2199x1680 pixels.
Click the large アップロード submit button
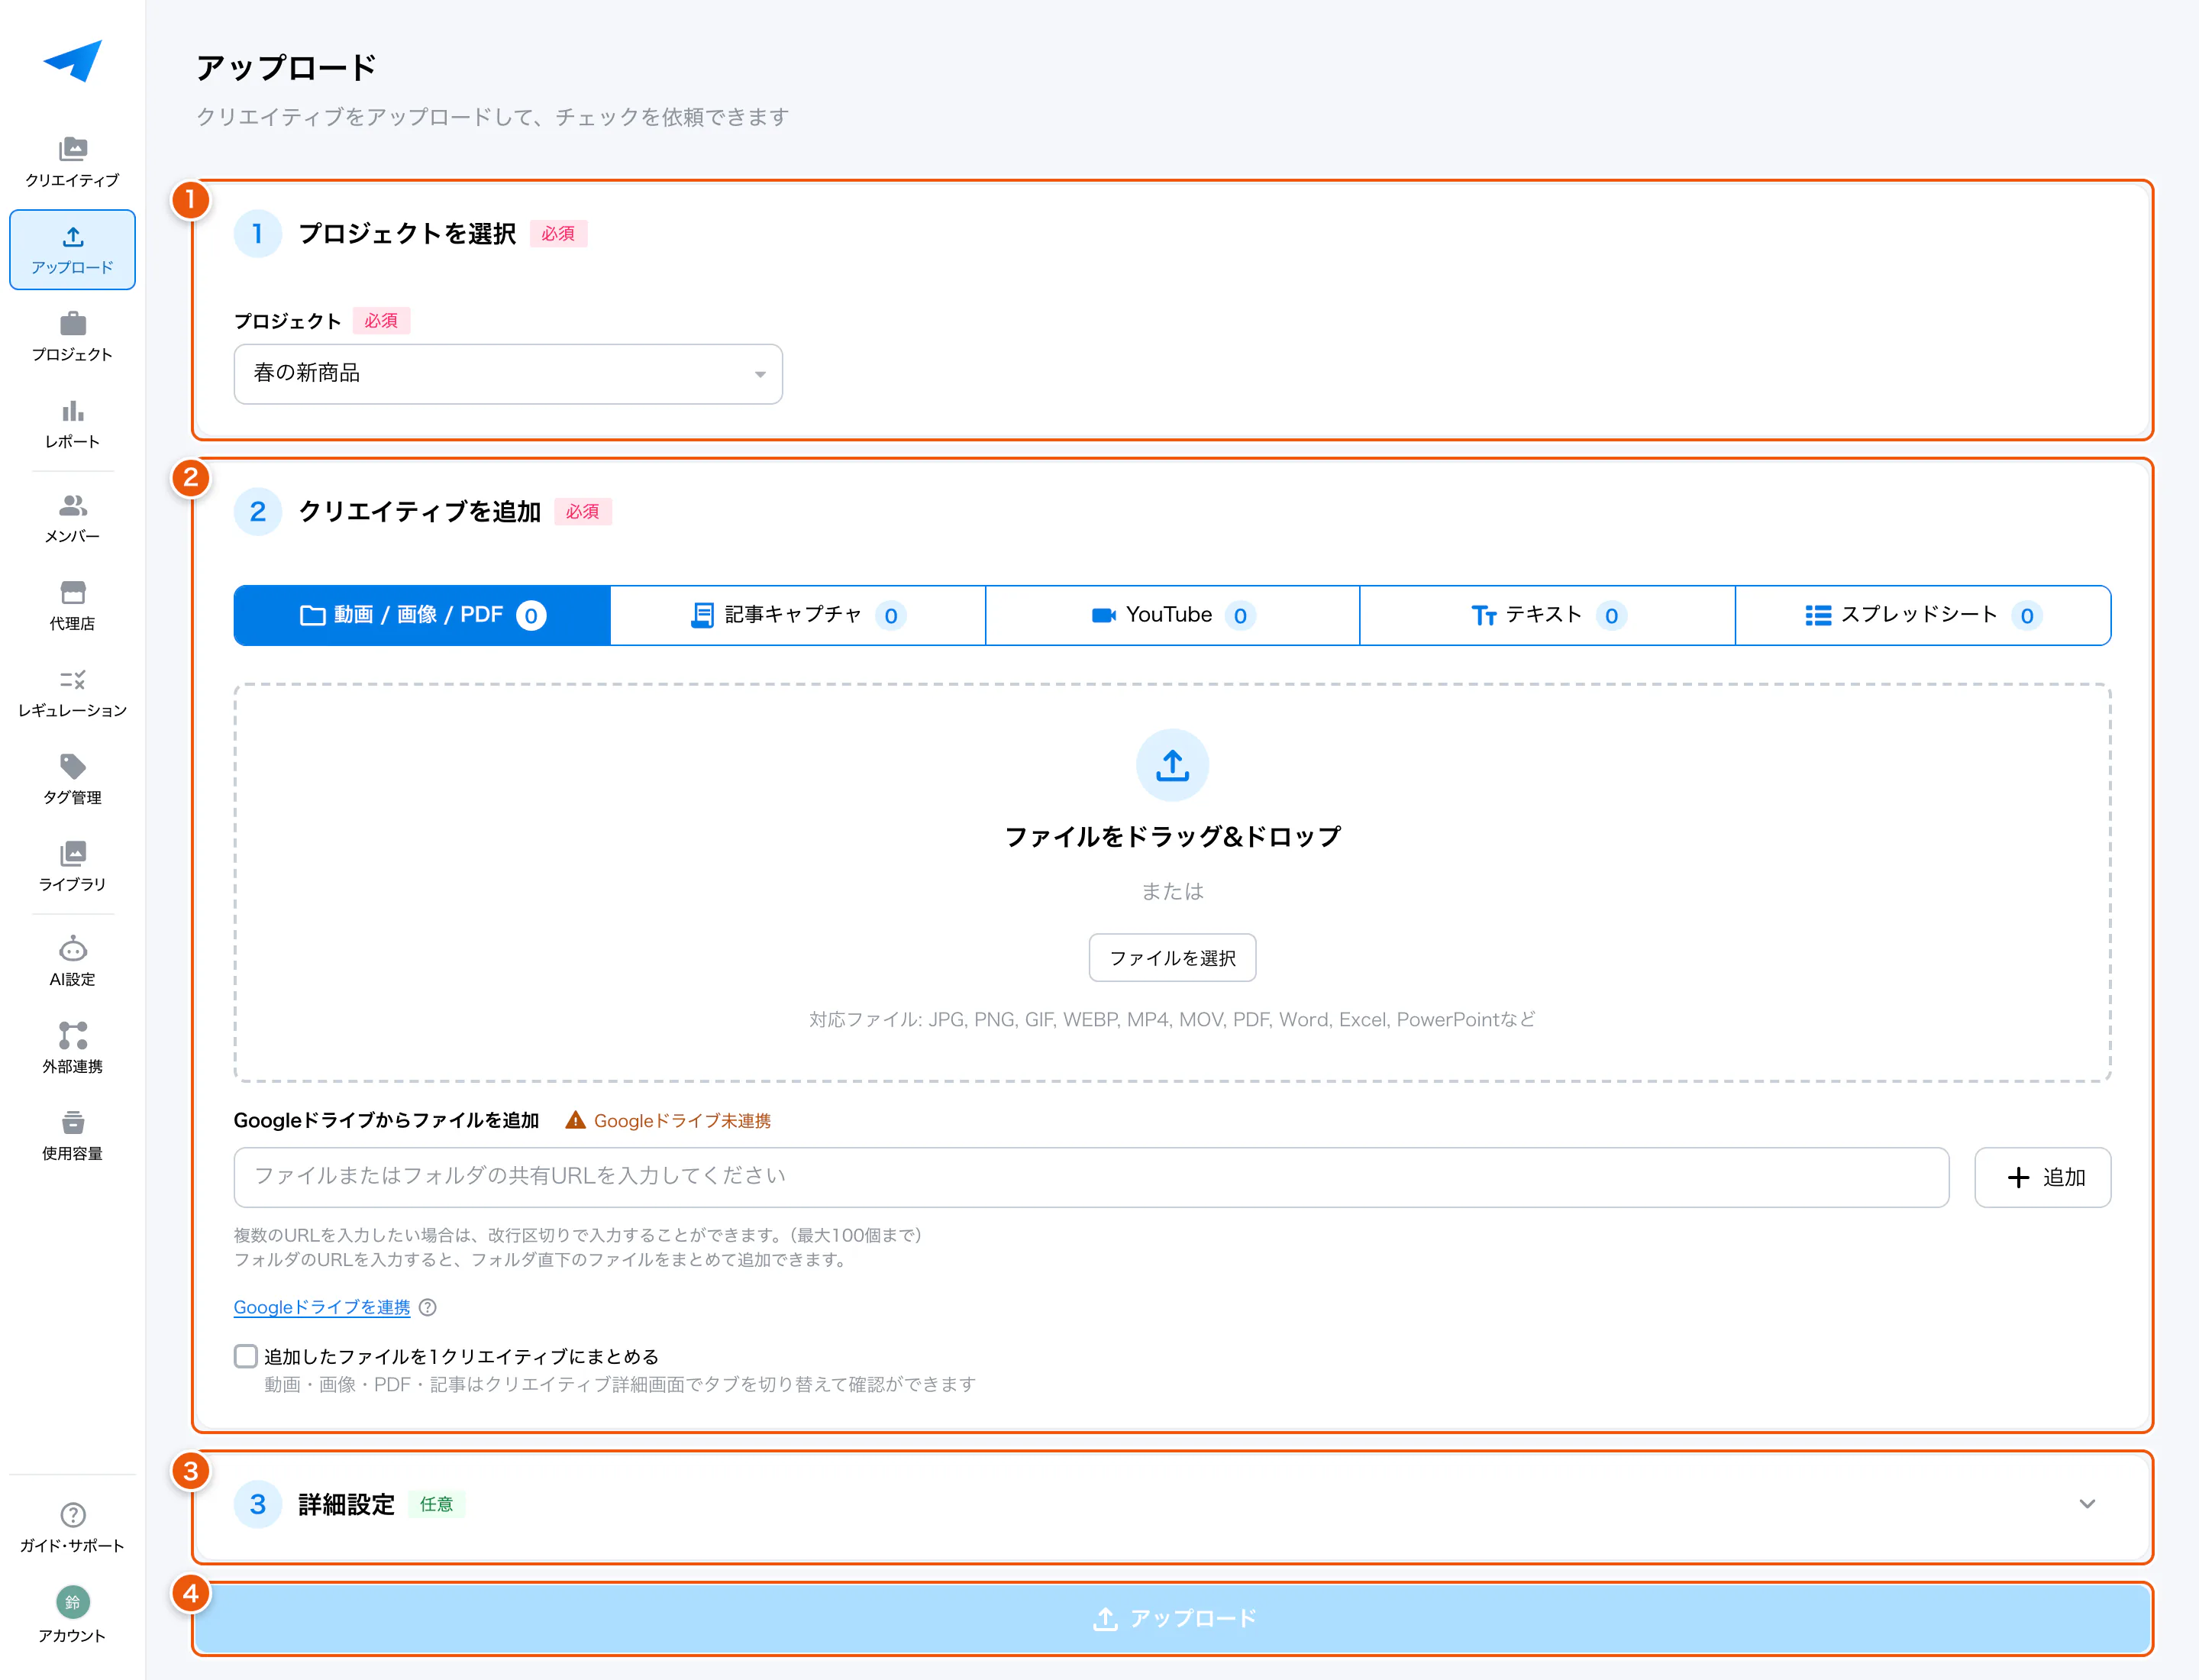pos(1172,1618)
